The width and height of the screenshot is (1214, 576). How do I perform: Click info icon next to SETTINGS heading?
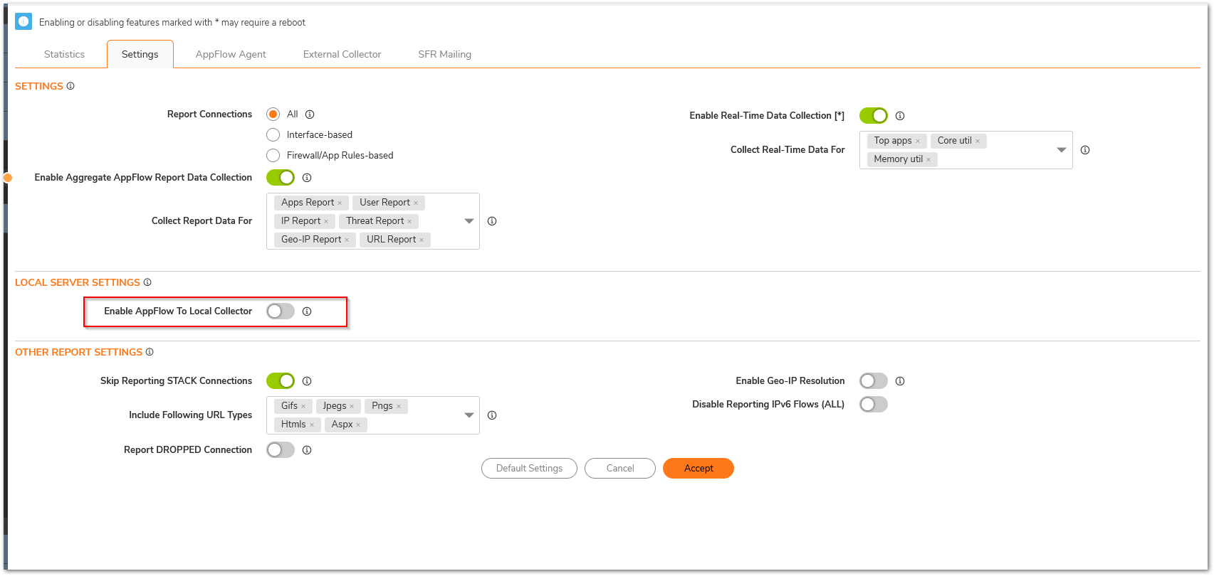coord(70,86)
